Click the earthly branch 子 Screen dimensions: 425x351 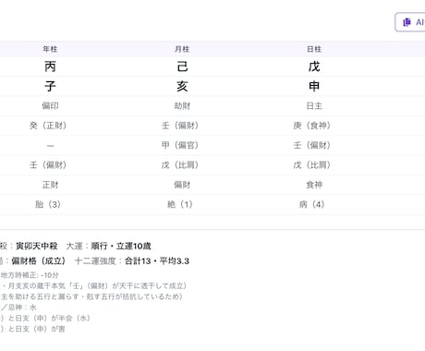50,86
